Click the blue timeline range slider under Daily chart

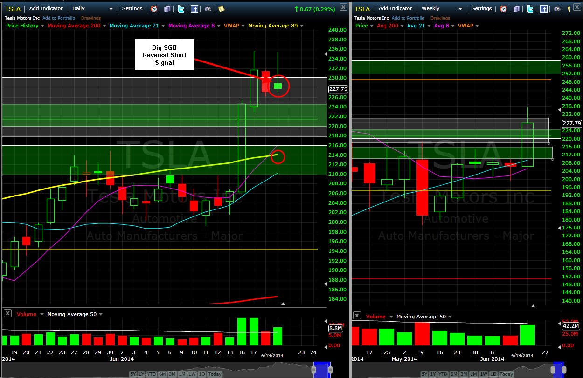(x=321, y=369)
